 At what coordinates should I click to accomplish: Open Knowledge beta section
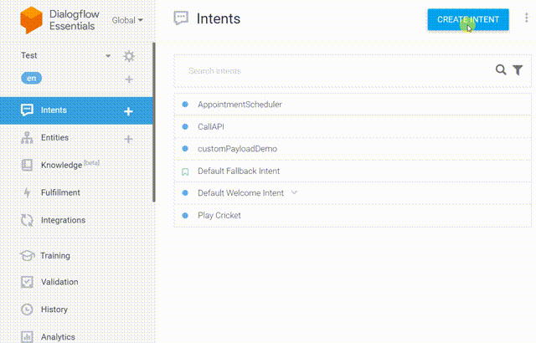(70, 165)
